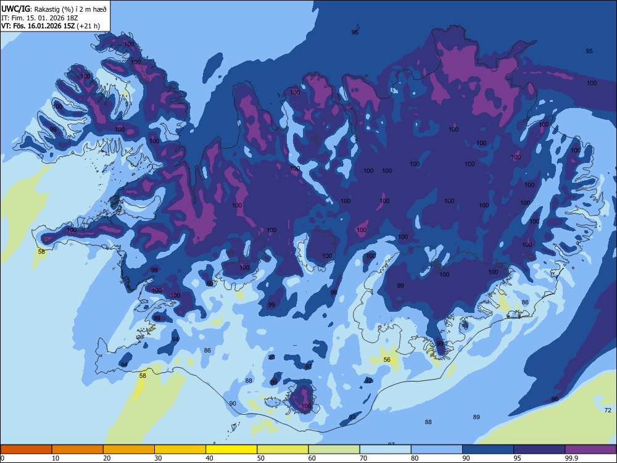Image resolution: width=617 pixels, height=463 pixels.
Task: Click the legend tick label "60"
Action: click(312, 458)
